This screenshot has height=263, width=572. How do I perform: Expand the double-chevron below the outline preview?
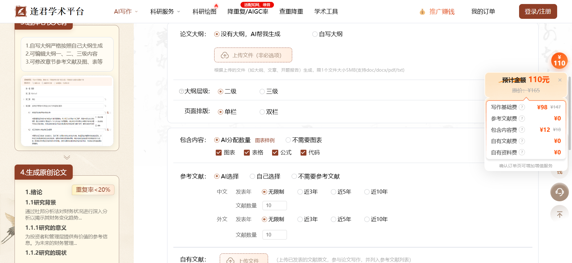point(67,157)
